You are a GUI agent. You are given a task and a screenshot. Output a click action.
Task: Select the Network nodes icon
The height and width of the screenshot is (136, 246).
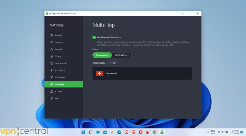coord(52,50)
